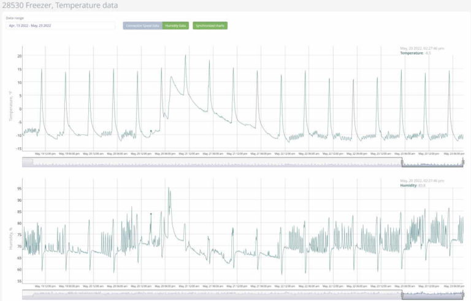This screenshot has height=301, width=471.
Task: Click the Temperature, °F axis title
Action: tap(10, 102)
